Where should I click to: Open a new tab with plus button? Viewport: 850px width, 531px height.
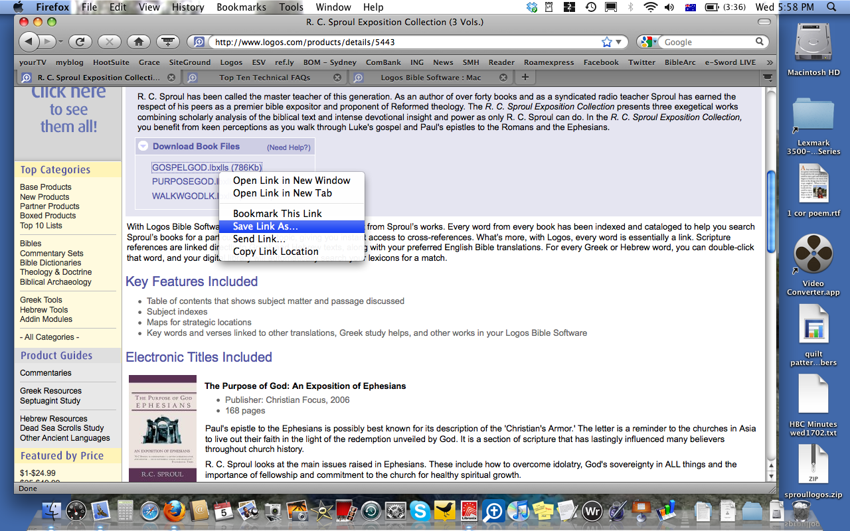pyautogui.click(x=525, y=77)
